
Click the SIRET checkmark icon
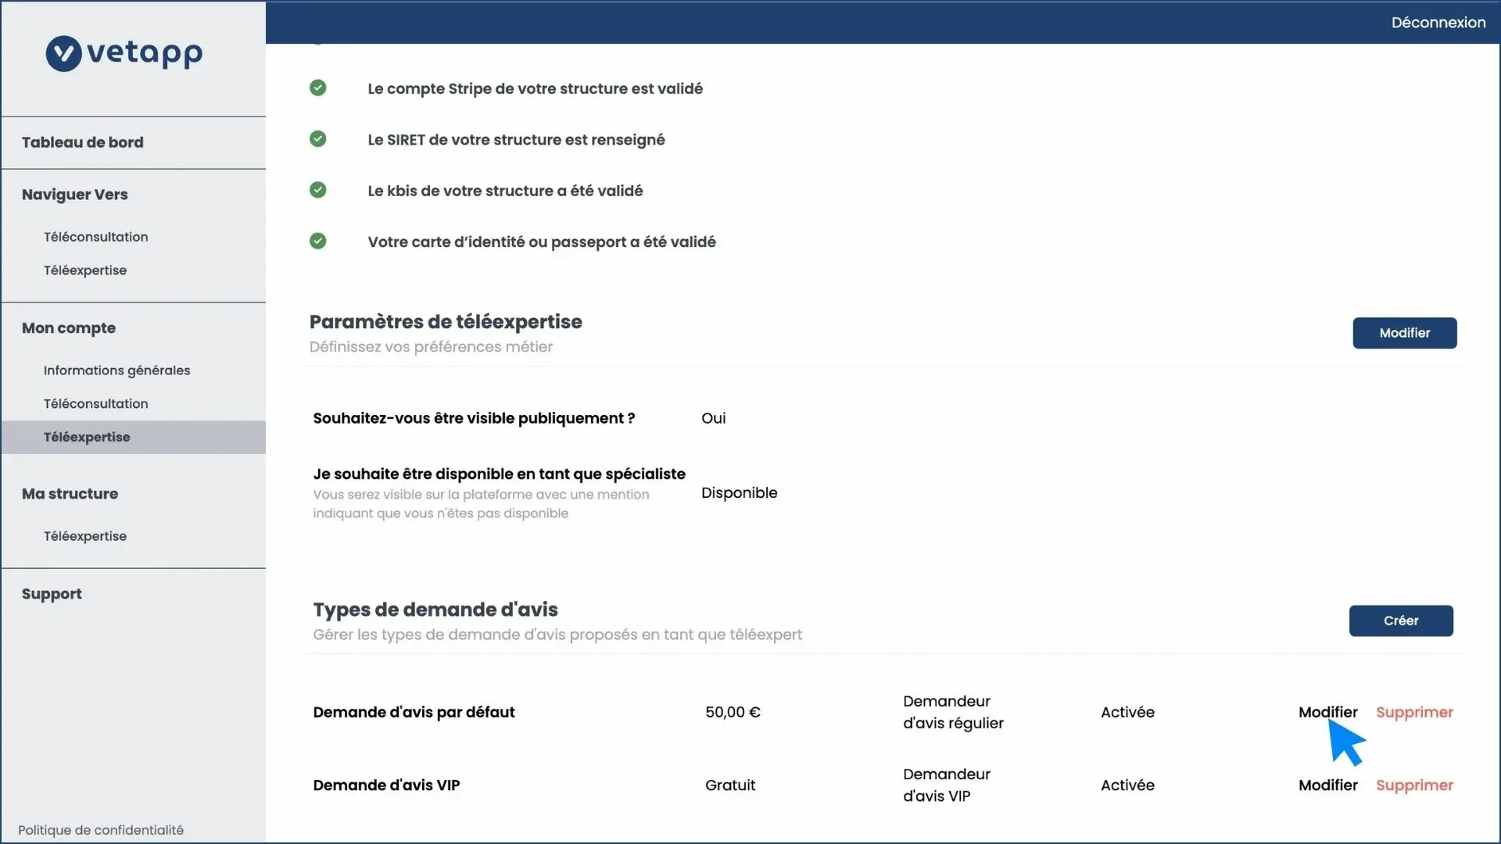(317, 139)
